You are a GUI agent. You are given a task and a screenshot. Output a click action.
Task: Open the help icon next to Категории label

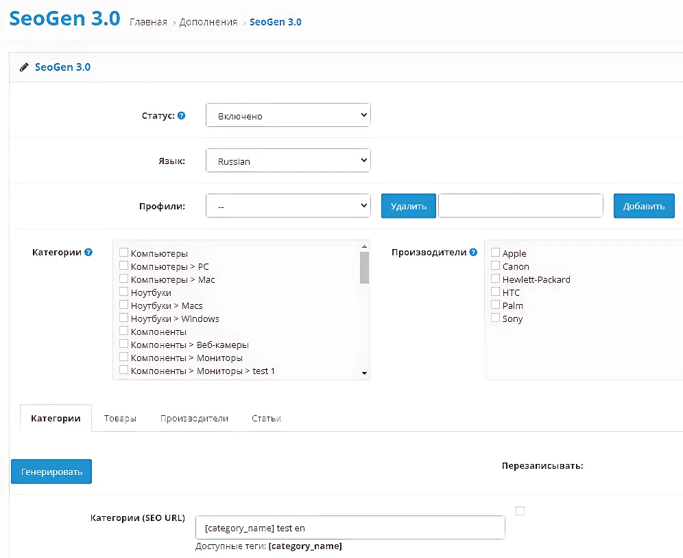(88, 252)
